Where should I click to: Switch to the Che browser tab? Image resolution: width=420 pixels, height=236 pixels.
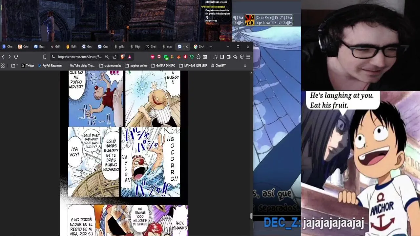pos(7,47)
